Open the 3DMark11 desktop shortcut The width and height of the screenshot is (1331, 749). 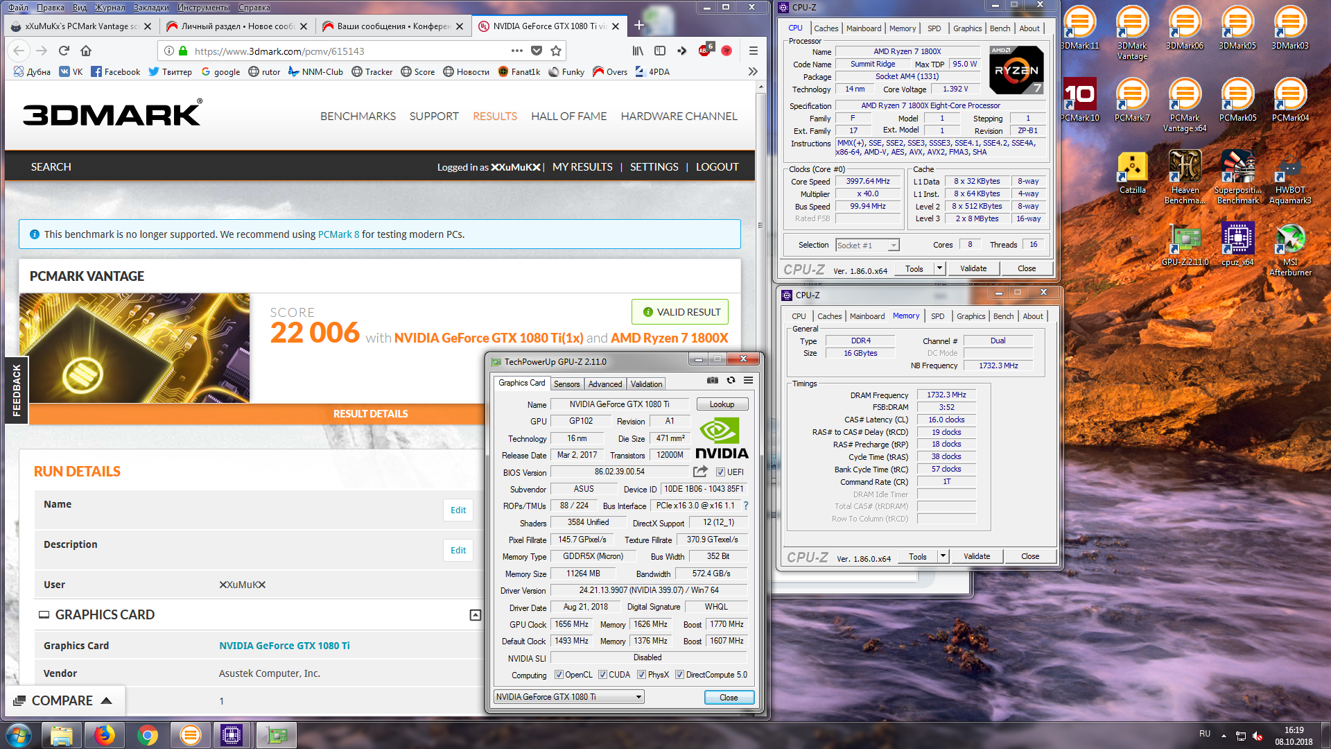[x=1080, y=29]
